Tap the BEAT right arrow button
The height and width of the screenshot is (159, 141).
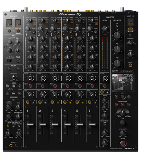click(129, 97)
